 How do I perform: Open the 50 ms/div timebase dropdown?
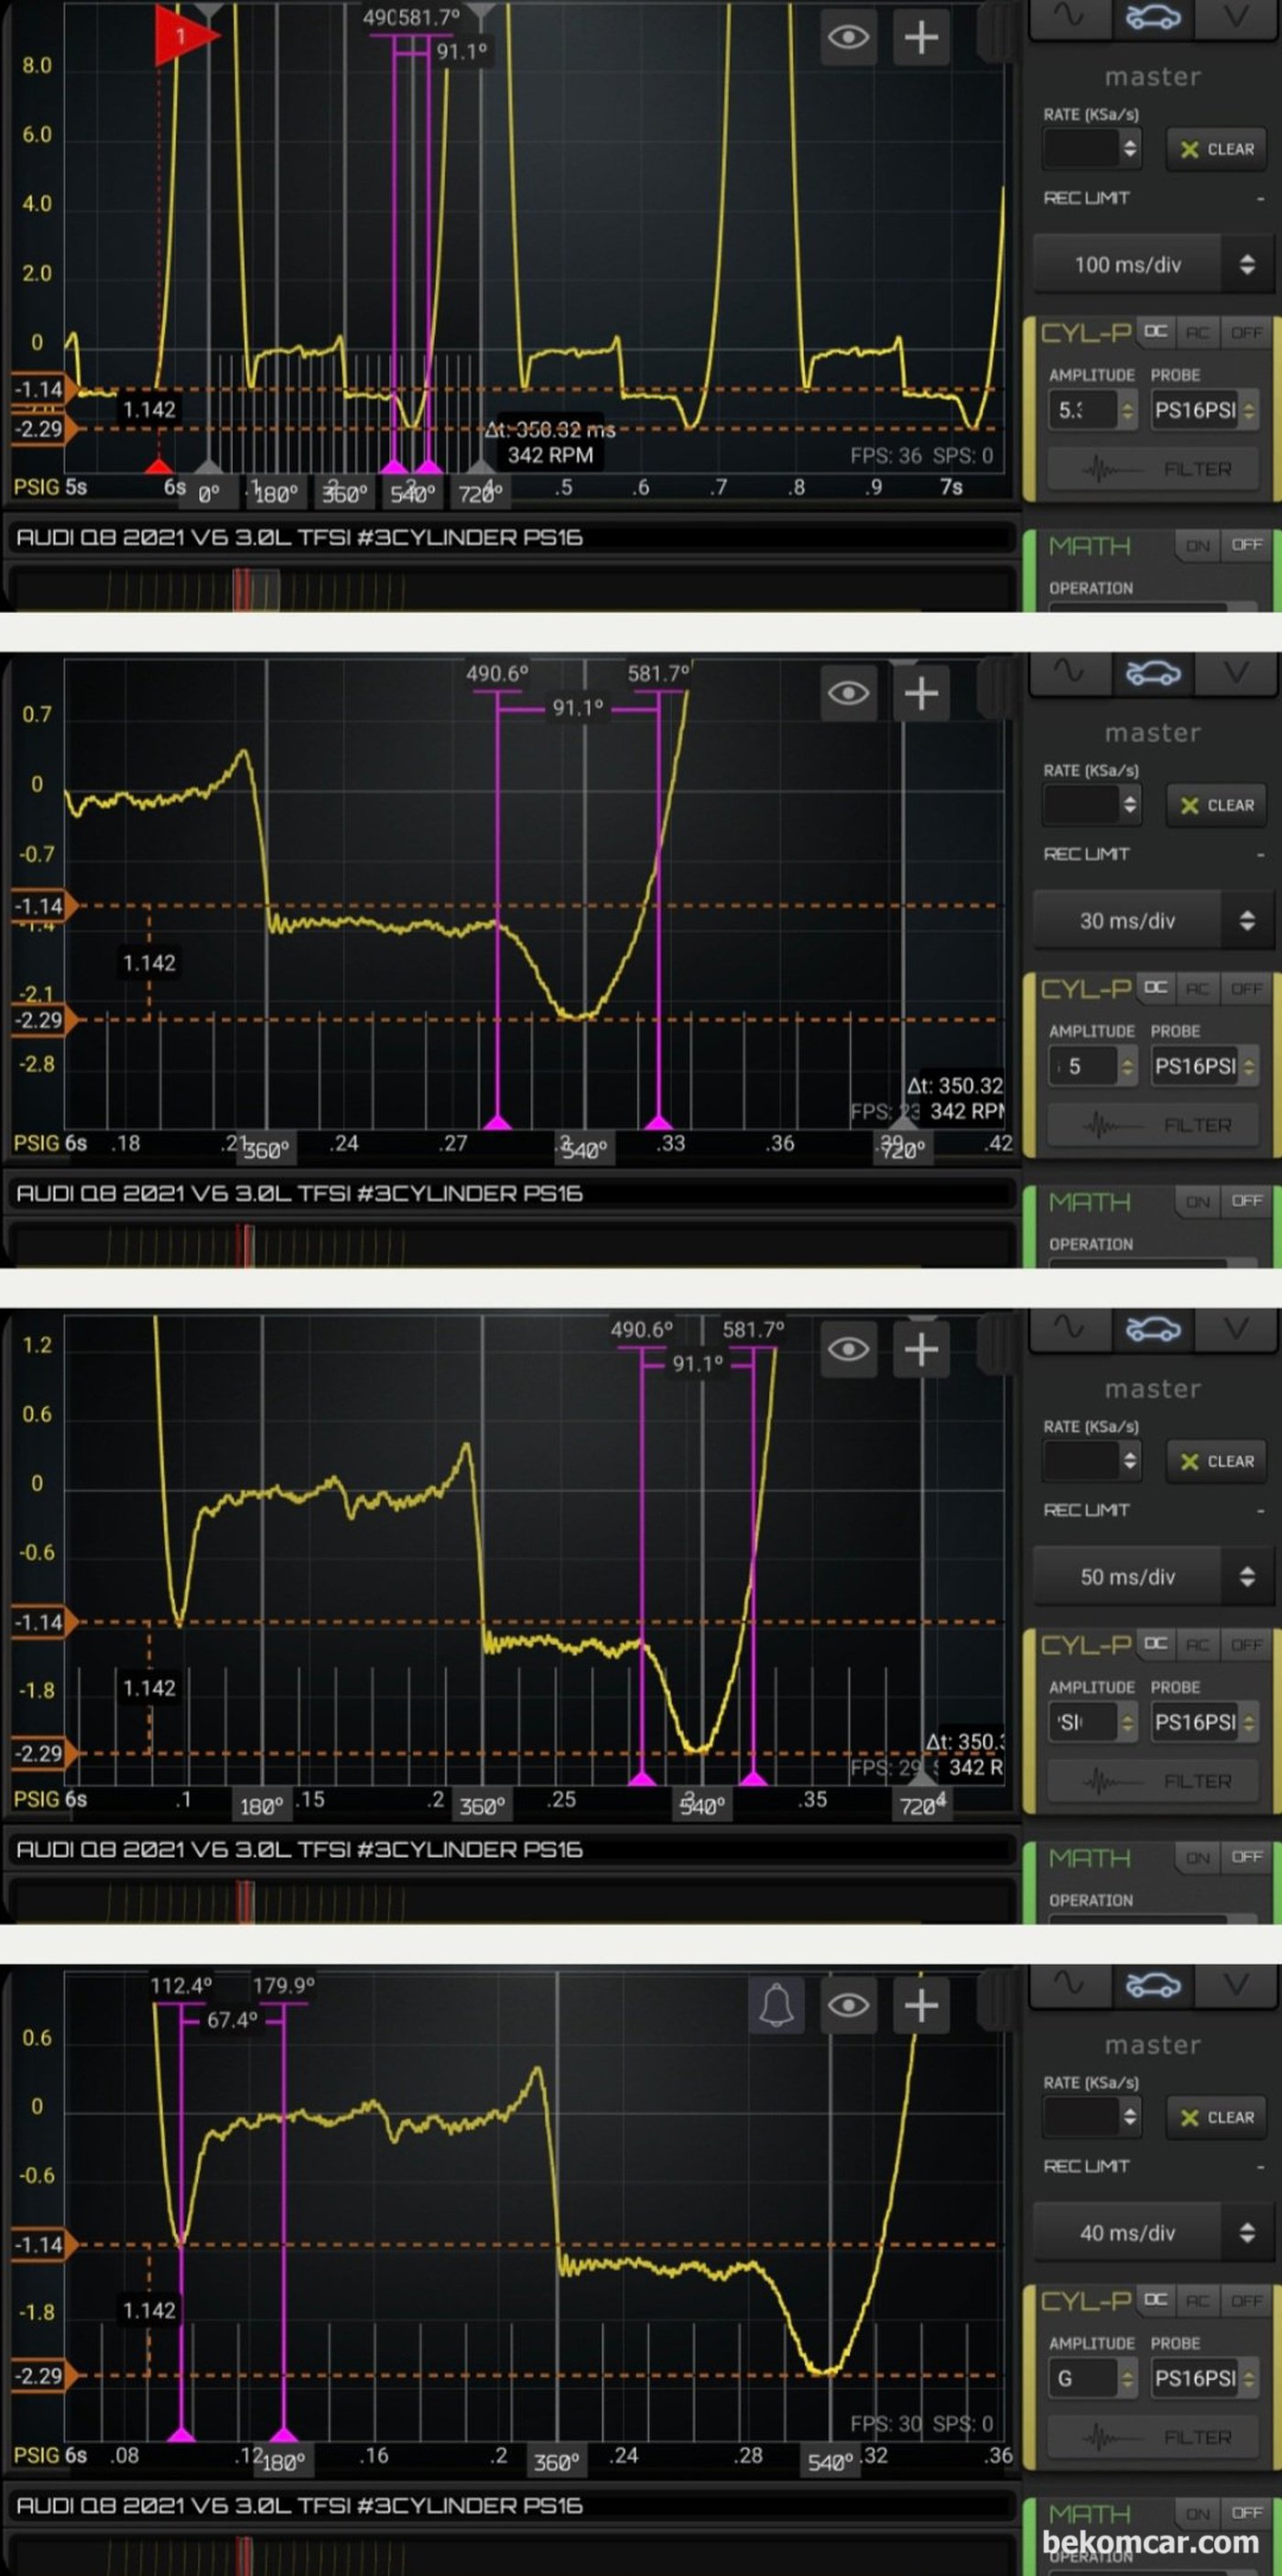1153,1577
